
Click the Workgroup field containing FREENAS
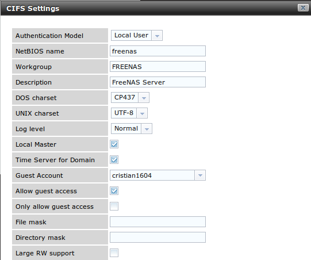(158, 67)
